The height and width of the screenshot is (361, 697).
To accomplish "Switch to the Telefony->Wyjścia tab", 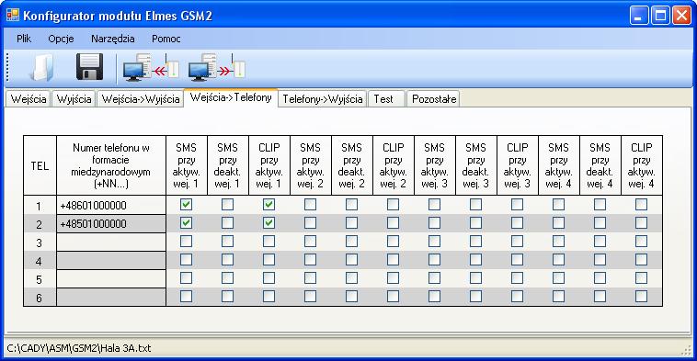I will tap(323, 99).
